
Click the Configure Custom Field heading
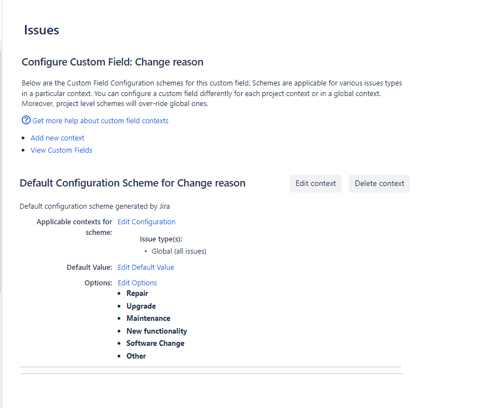pos(112,62)
